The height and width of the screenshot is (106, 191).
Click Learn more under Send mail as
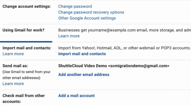pos(13,84)
